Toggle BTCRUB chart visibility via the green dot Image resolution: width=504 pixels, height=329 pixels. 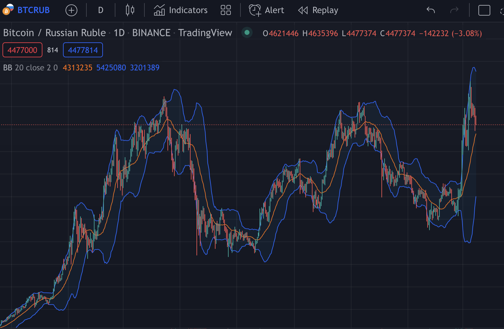(247, 32)
